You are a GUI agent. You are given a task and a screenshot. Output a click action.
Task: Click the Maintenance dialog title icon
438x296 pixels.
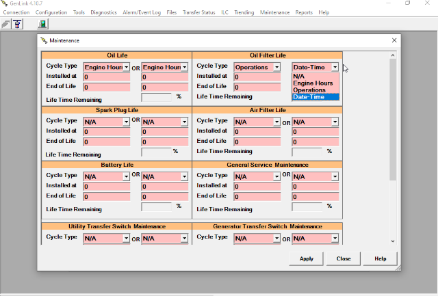[44, 40]
